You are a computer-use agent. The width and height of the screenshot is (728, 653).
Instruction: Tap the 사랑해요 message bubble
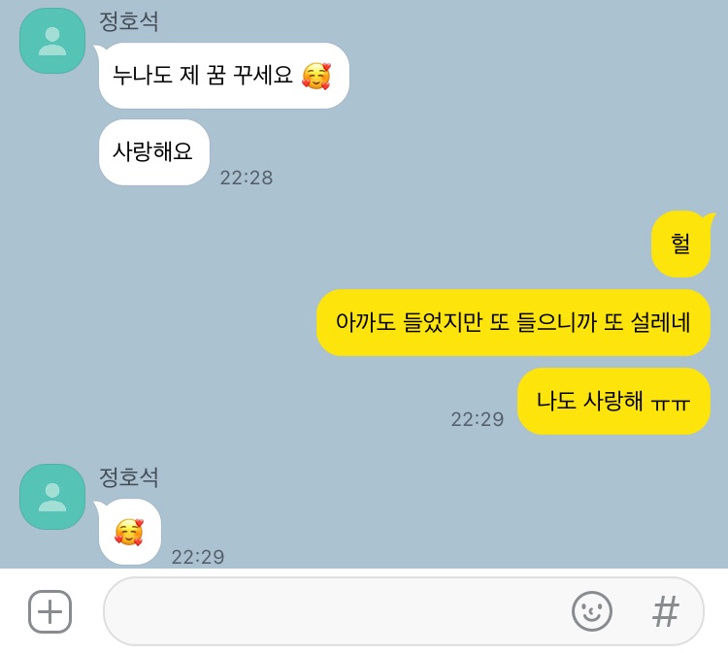153,152
